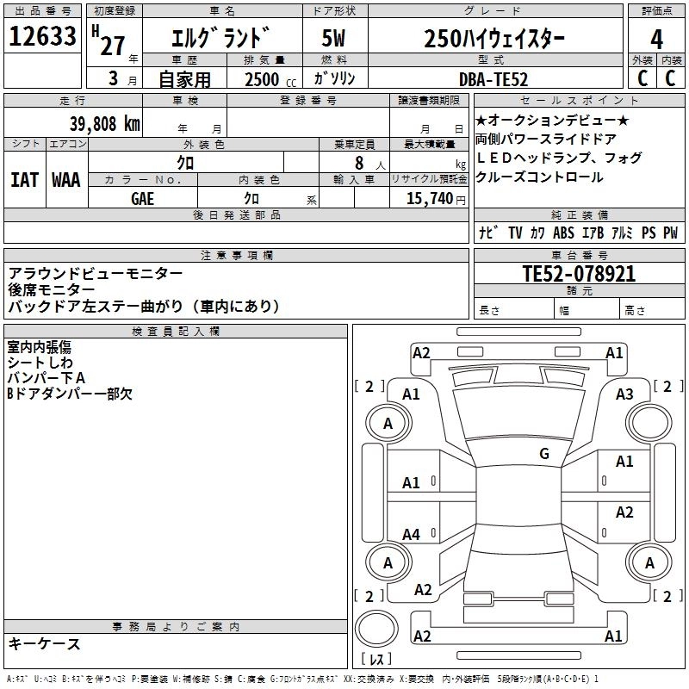Select the クルーズコントロール line
The height and width of the screenshot is (689, 689).
point(539,177)
